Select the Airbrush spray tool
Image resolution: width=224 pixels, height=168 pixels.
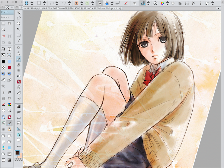pos(19,65)
